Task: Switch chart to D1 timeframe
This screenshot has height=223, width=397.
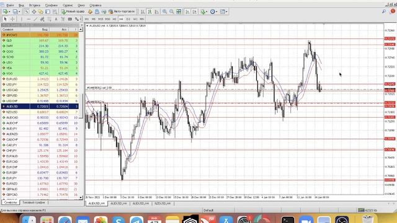Action: [x=128, y=19]
